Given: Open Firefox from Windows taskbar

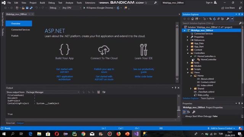Looking at the screenshot, I should (119, 134).
